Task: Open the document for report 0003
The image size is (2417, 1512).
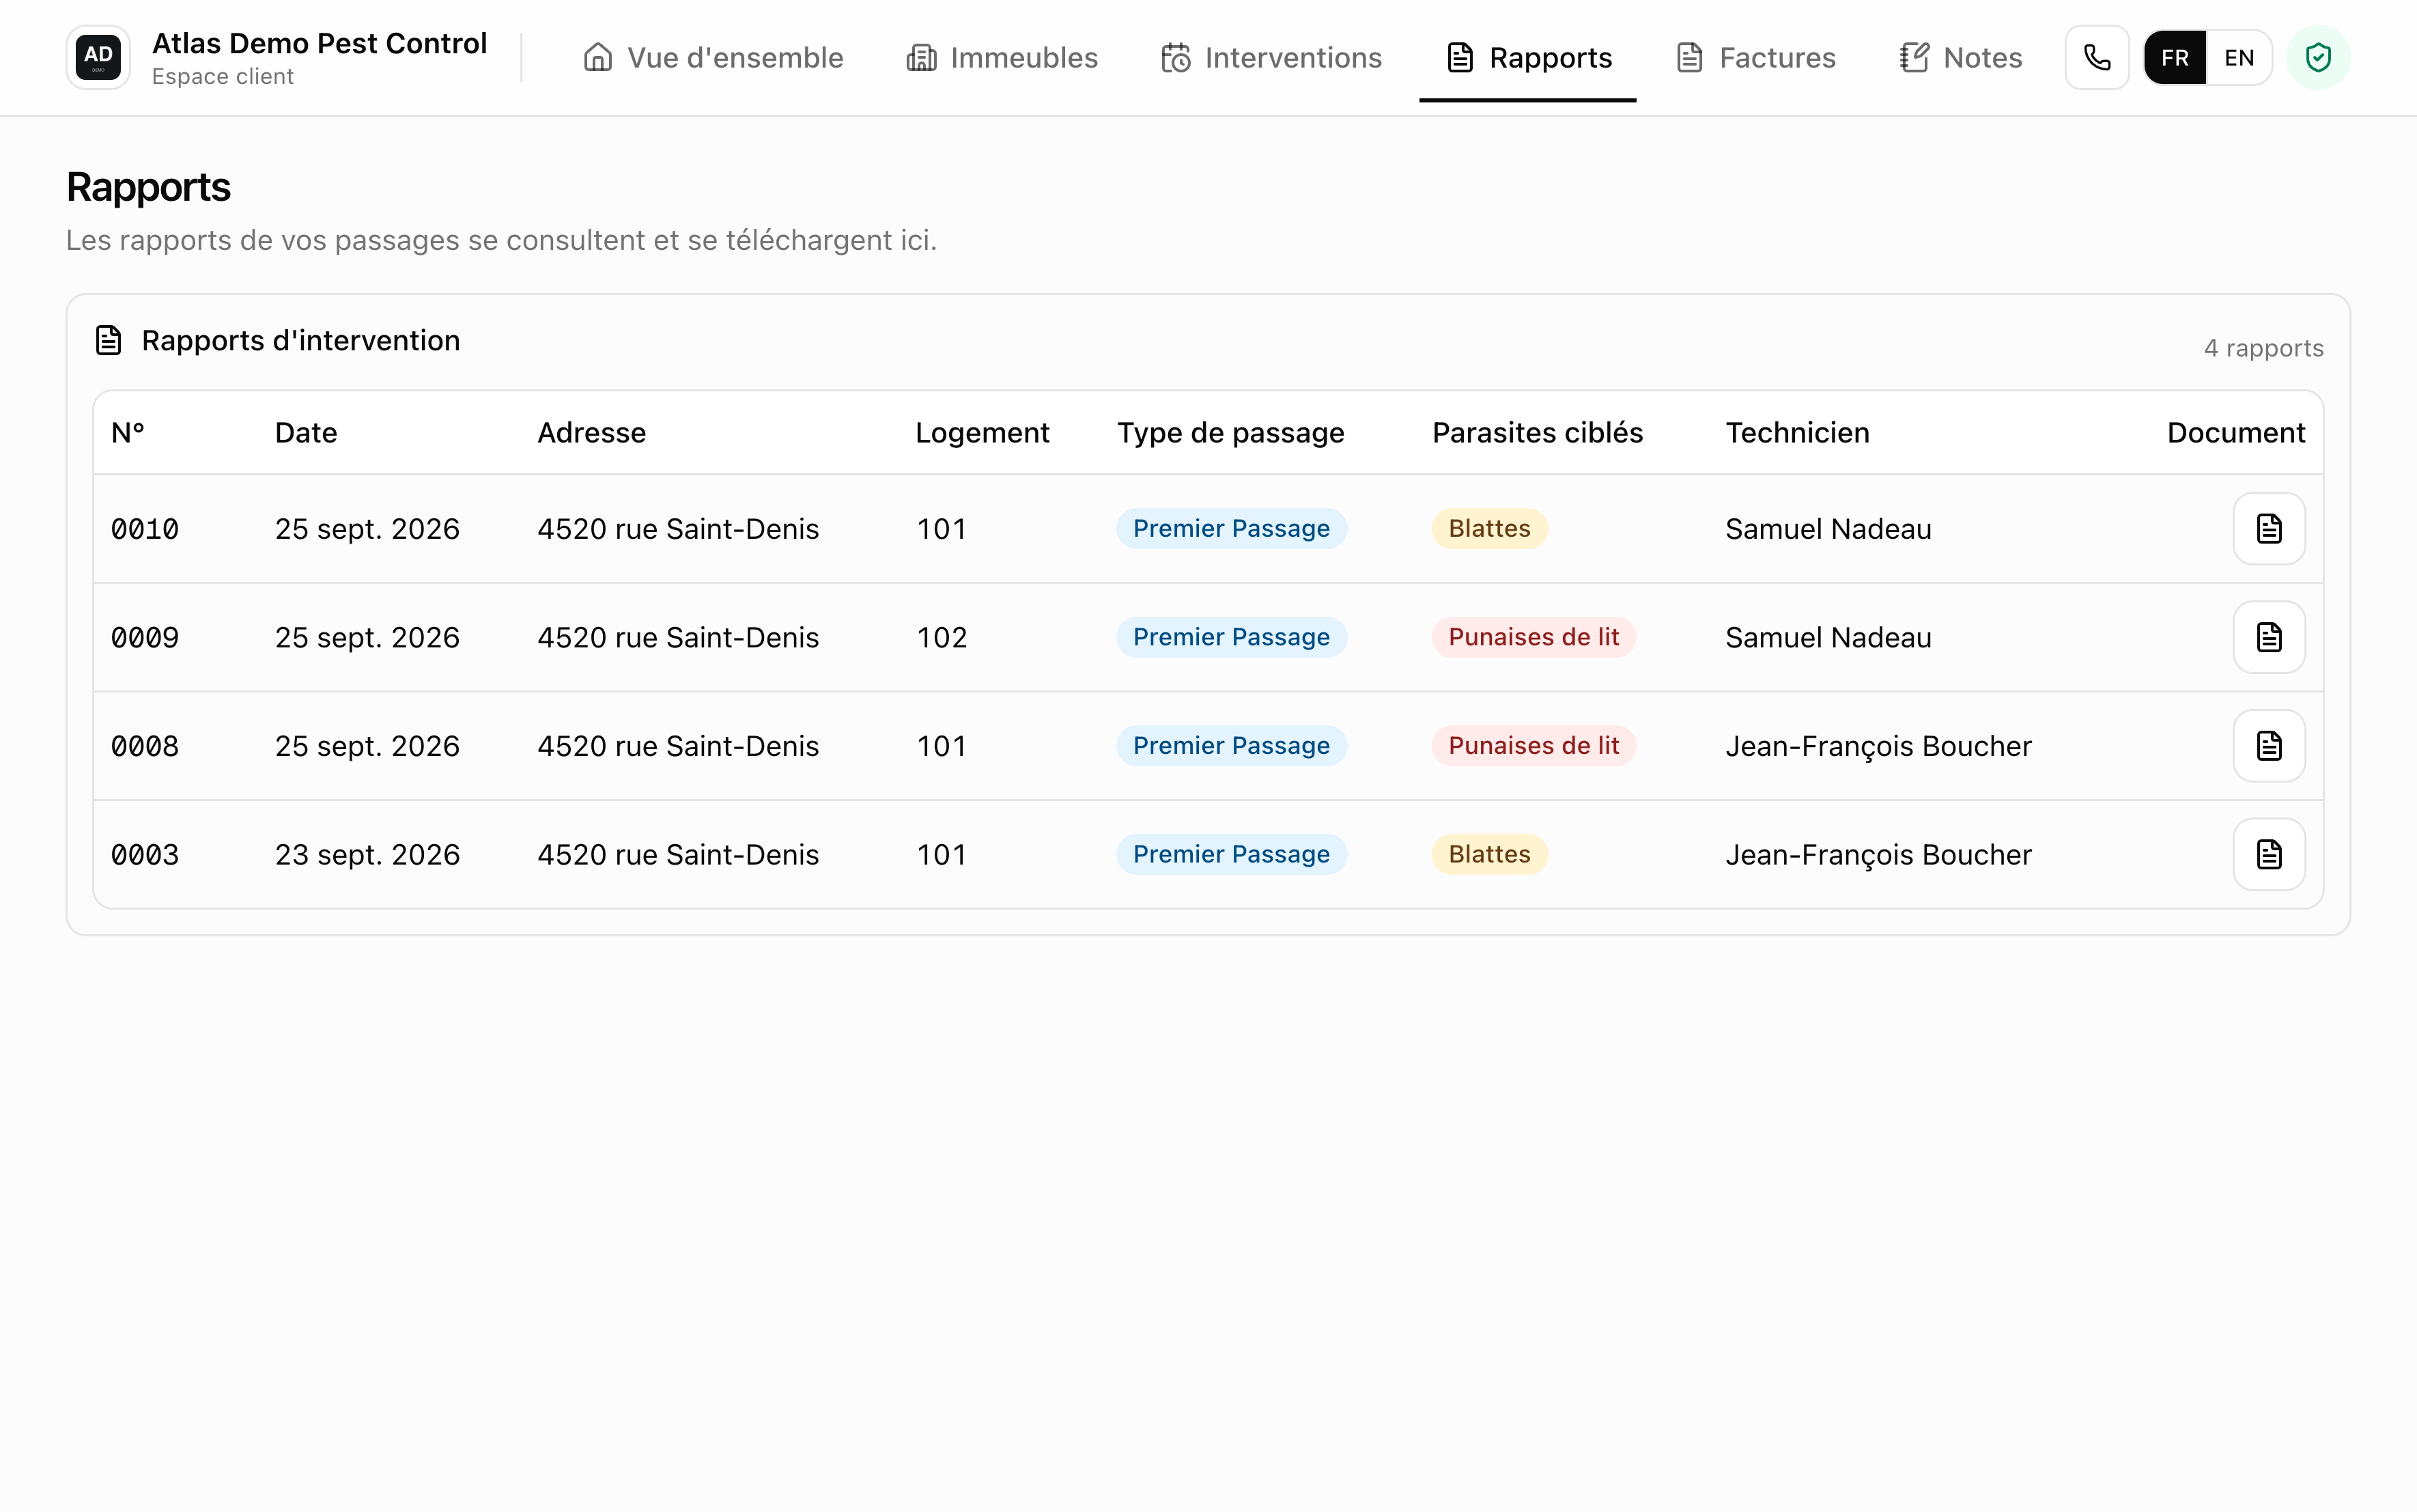Action: point(2268,854)
